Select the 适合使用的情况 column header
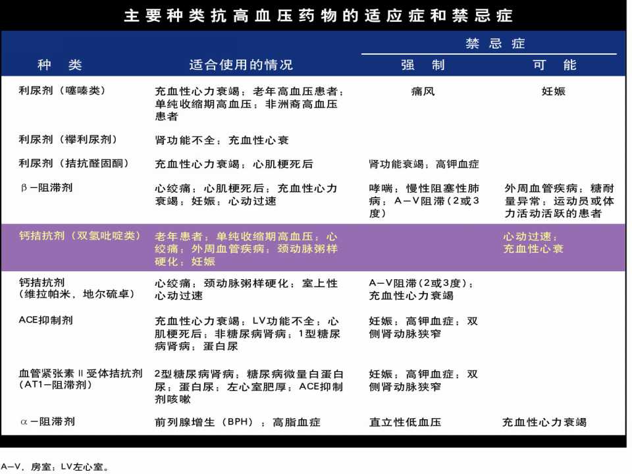The height and width of the screenshot is (474, 632). pyautogui.click(x=242, y=65)
